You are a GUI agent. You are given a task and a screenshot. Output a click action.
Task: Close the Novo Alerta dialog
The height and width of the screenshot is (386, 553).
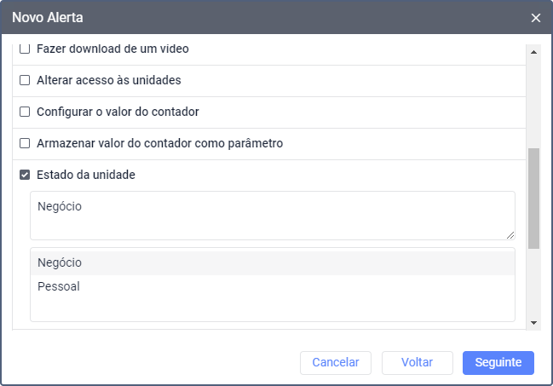pyautogui.click(x=535, y=18)
